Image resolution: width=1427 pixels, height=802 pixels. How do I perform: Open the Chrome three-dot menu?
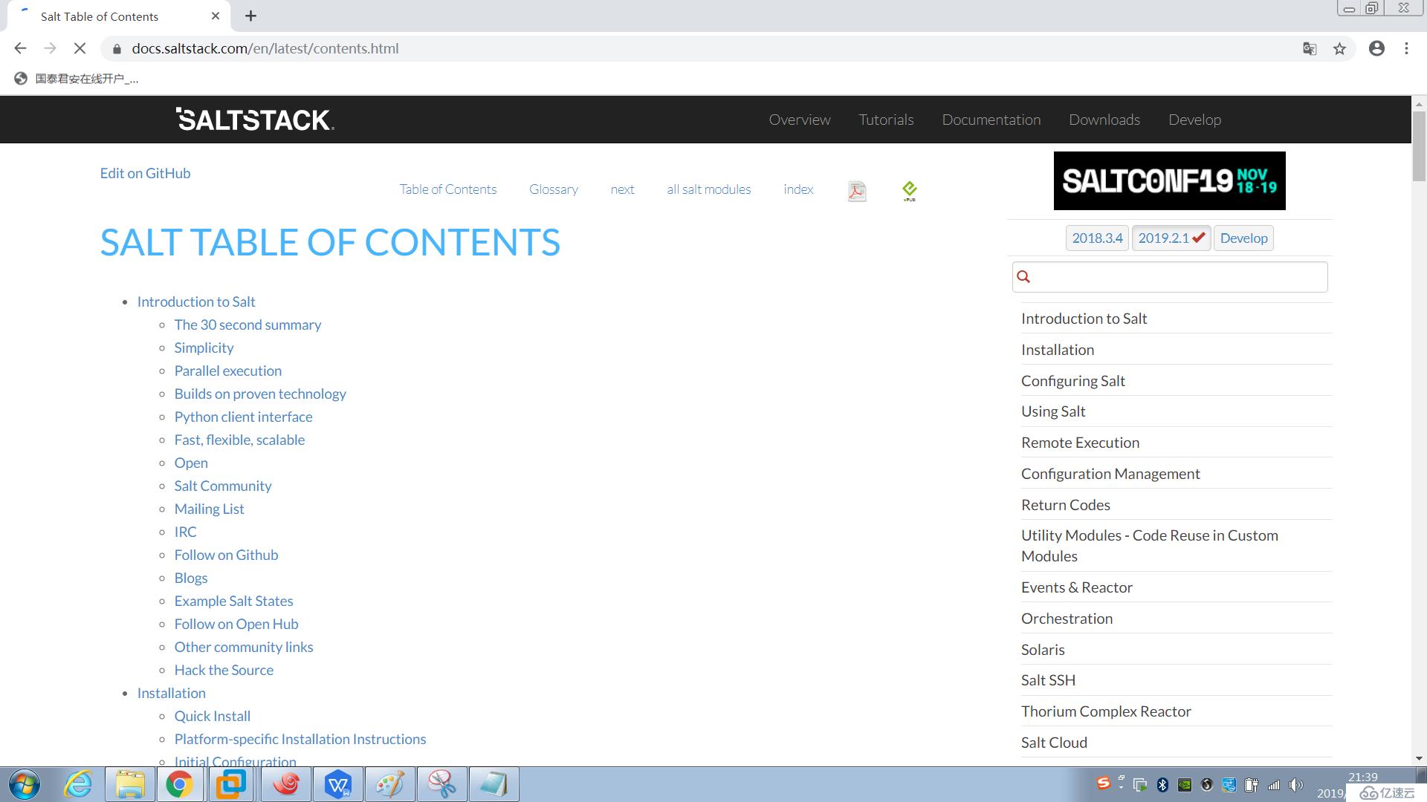(1406, 48)
